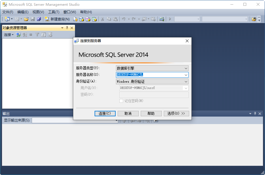Expand the 服务器名称 combo box arrow
This screenshot has width=265, height=175.
(186, 75)
